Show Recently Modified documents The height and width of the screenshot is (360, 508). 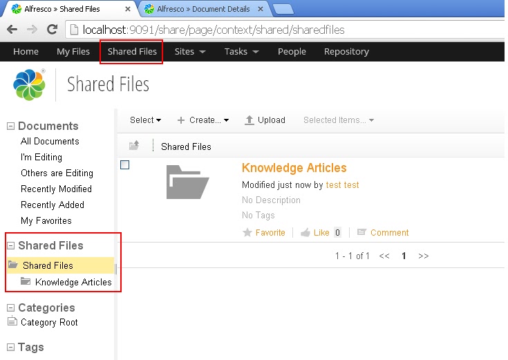pyautogui.click(x=56, y=189)
